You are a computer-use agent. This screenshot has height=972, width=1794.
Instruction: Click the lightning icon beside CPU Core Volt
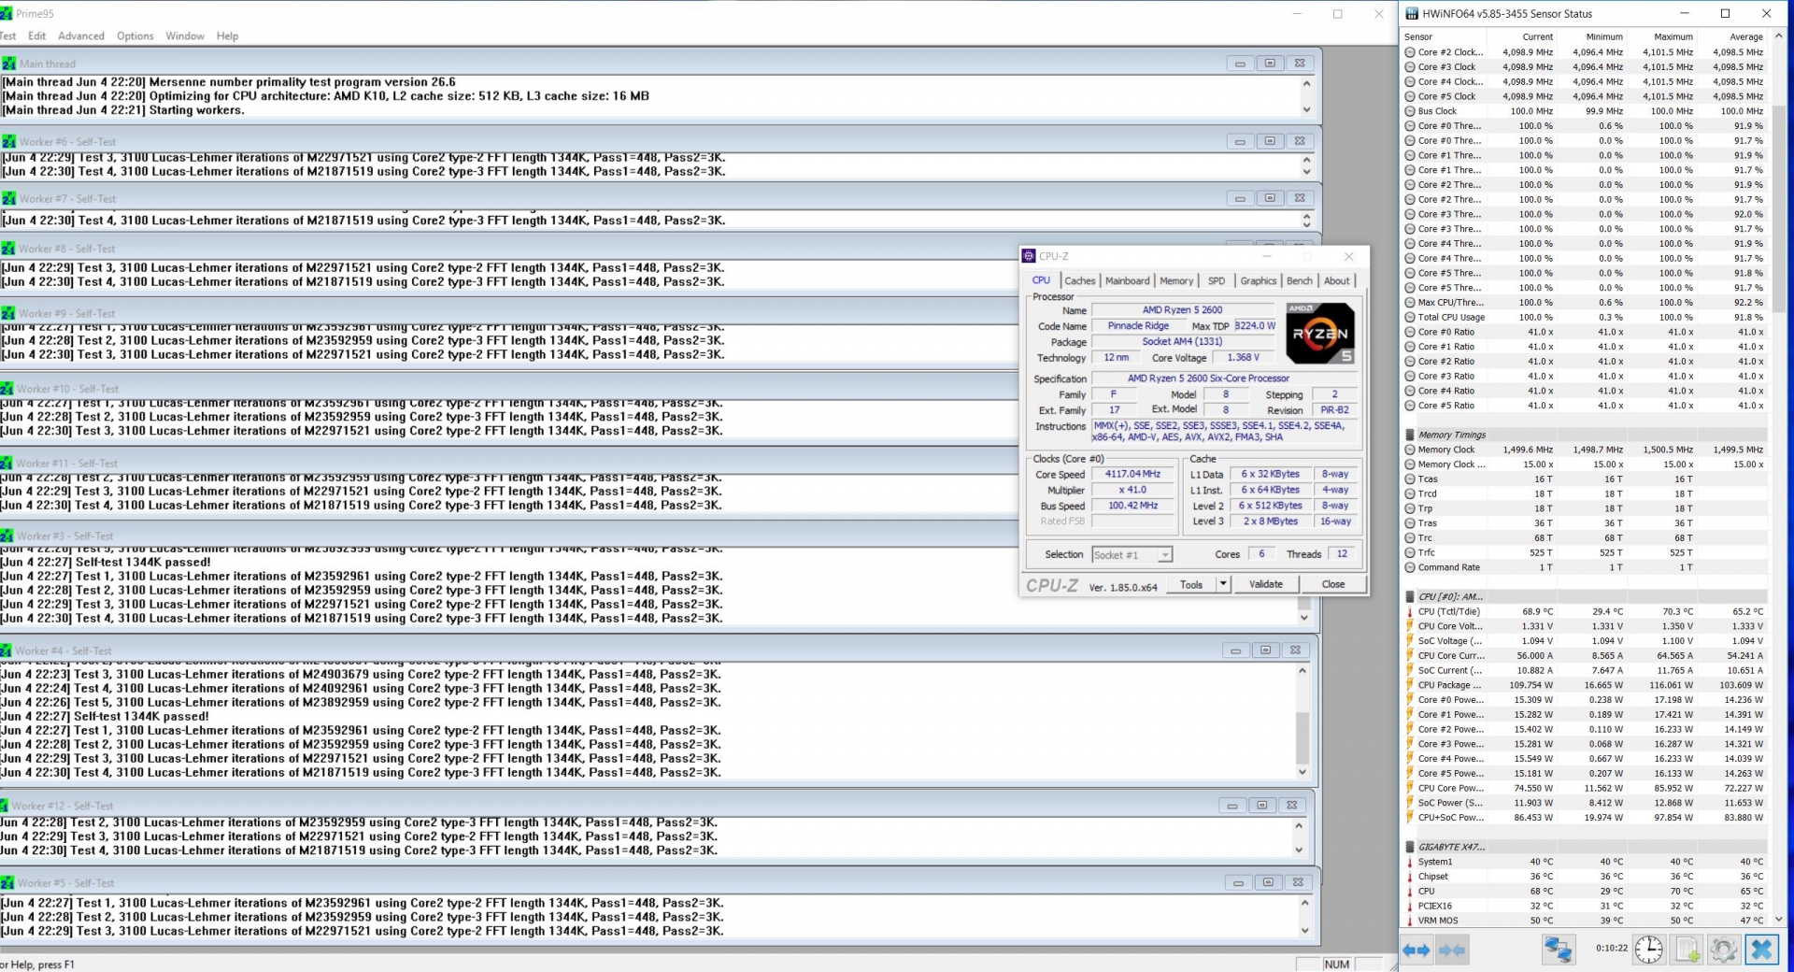pos(1410,626)
